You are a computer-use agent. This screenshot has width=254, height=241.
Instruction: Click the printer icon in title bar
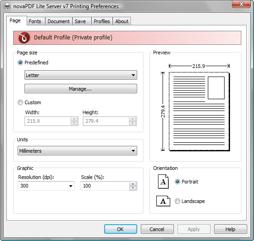click(x=7, y=6)
